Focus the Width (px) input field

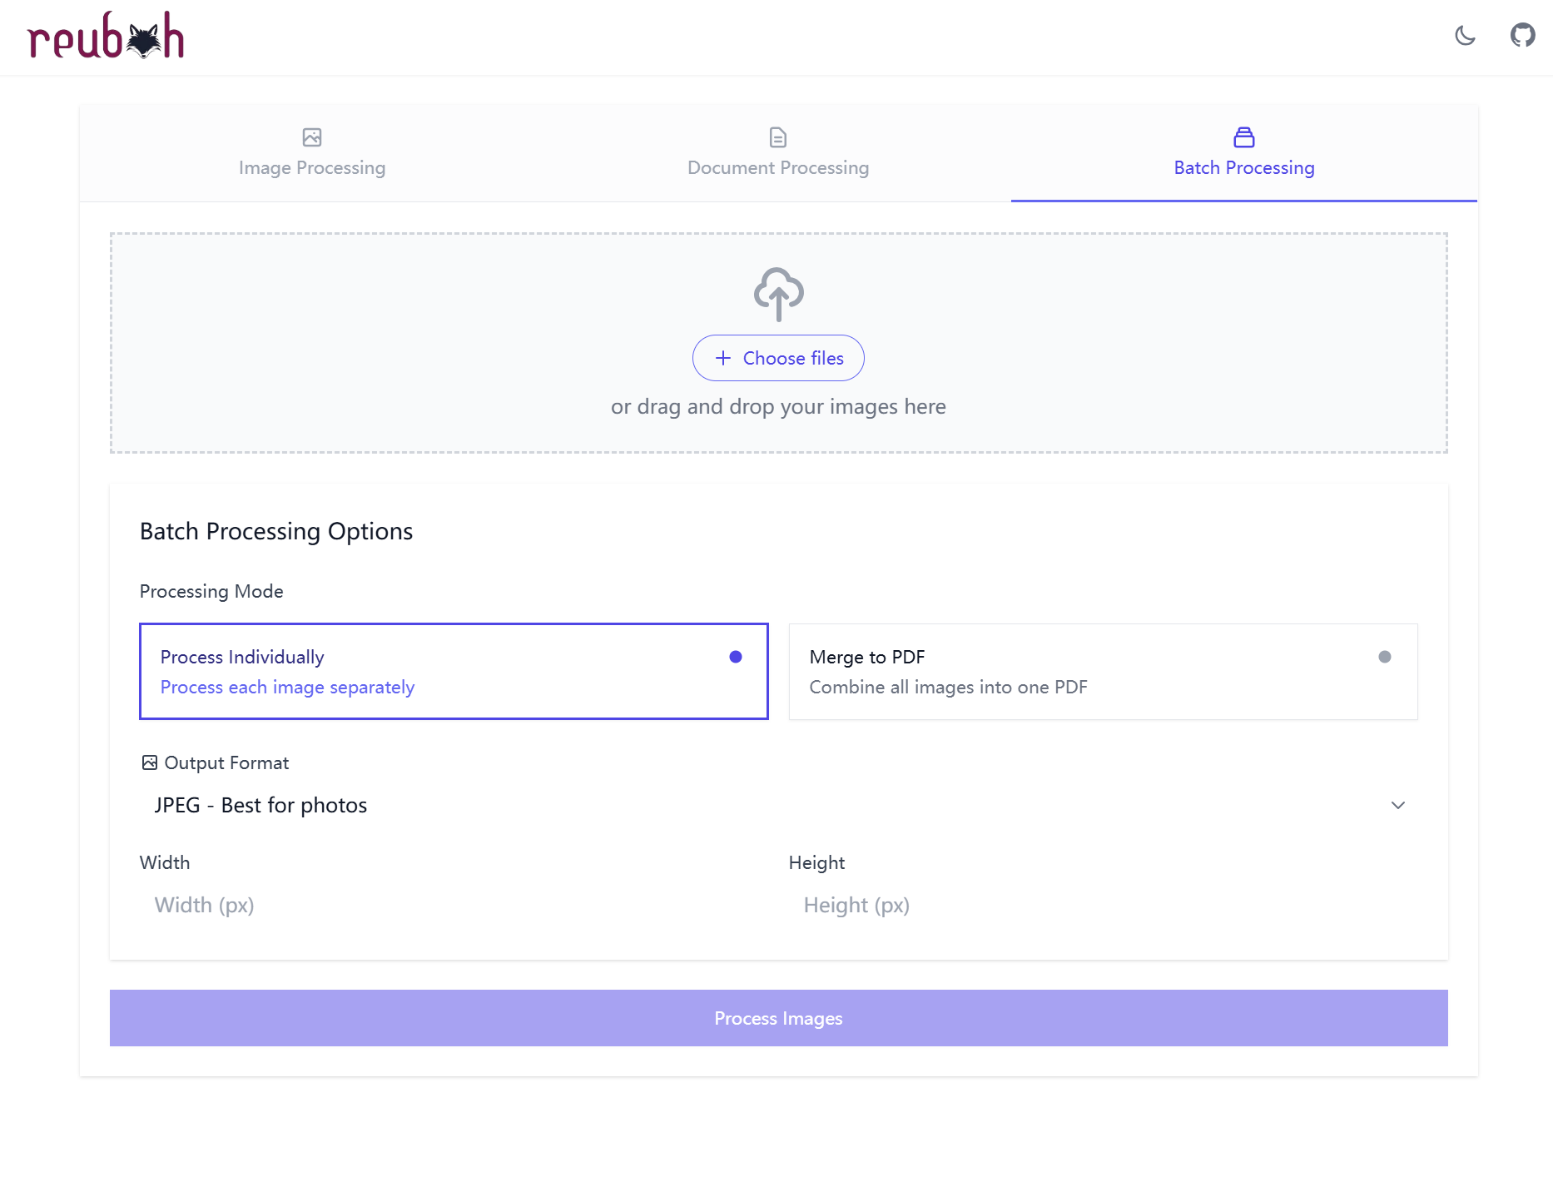click(454, 905)
